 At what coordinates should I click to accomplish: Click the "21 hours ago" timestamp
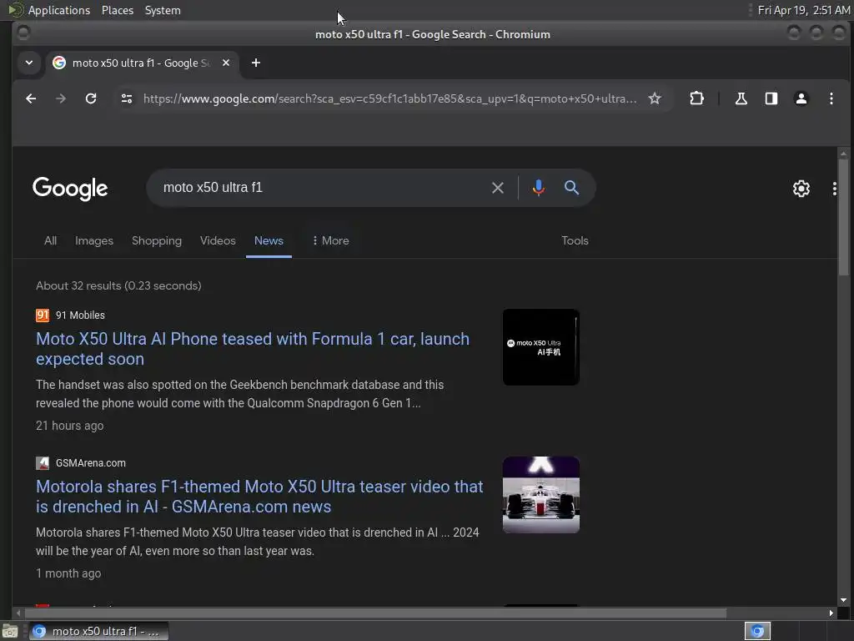pyautogui.click(x=70, y=426)
